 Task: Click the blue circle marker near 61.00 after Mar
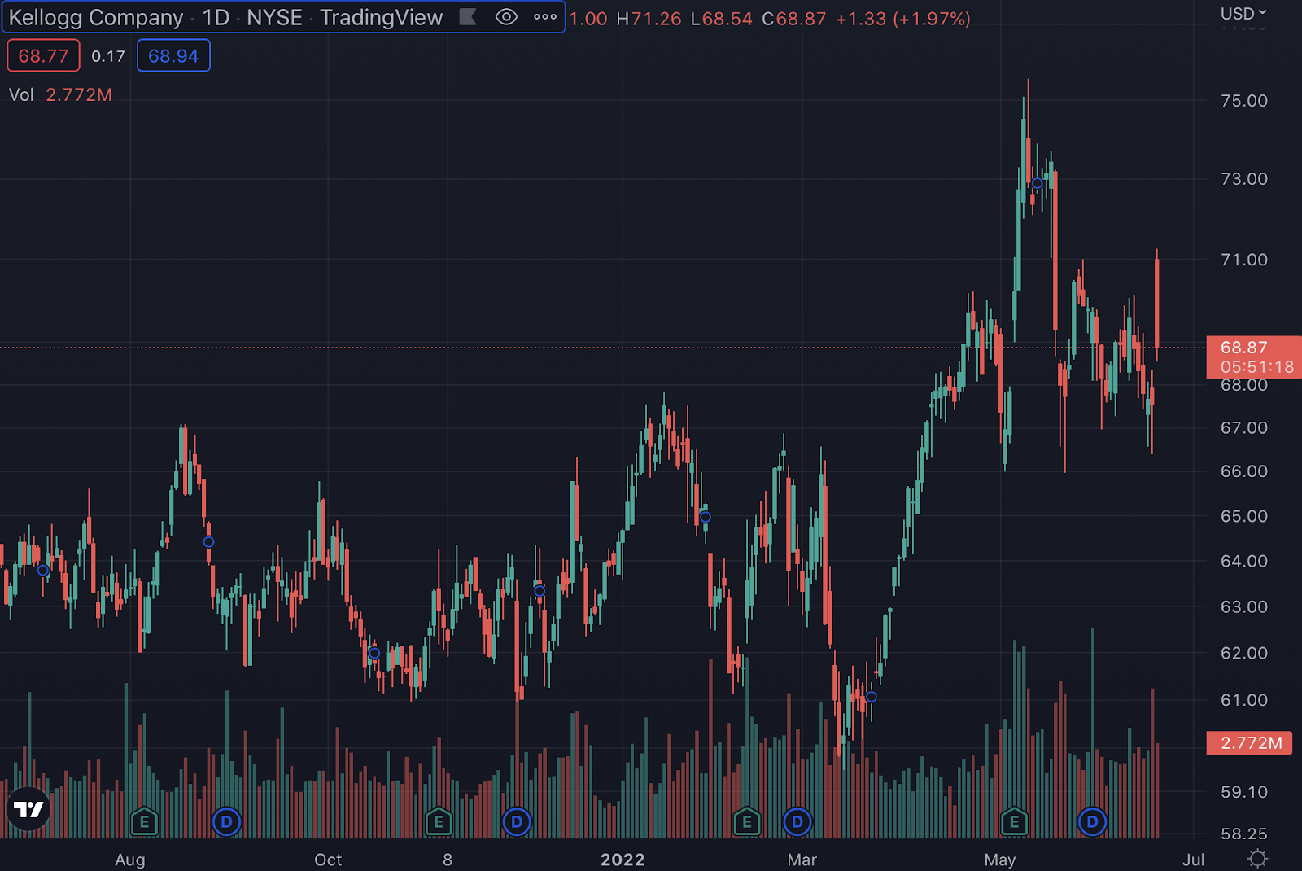(872, 697)
